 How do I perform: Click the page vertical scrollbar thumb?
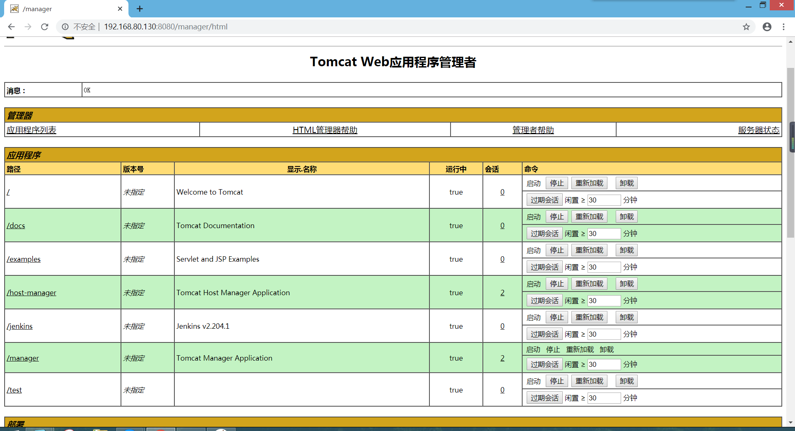pyautogui.click(x=790, y=153)
